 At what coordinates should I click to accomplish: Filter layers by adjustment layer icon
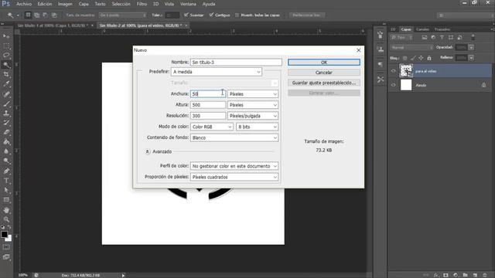pyautogui.click(x=433, y=38)
